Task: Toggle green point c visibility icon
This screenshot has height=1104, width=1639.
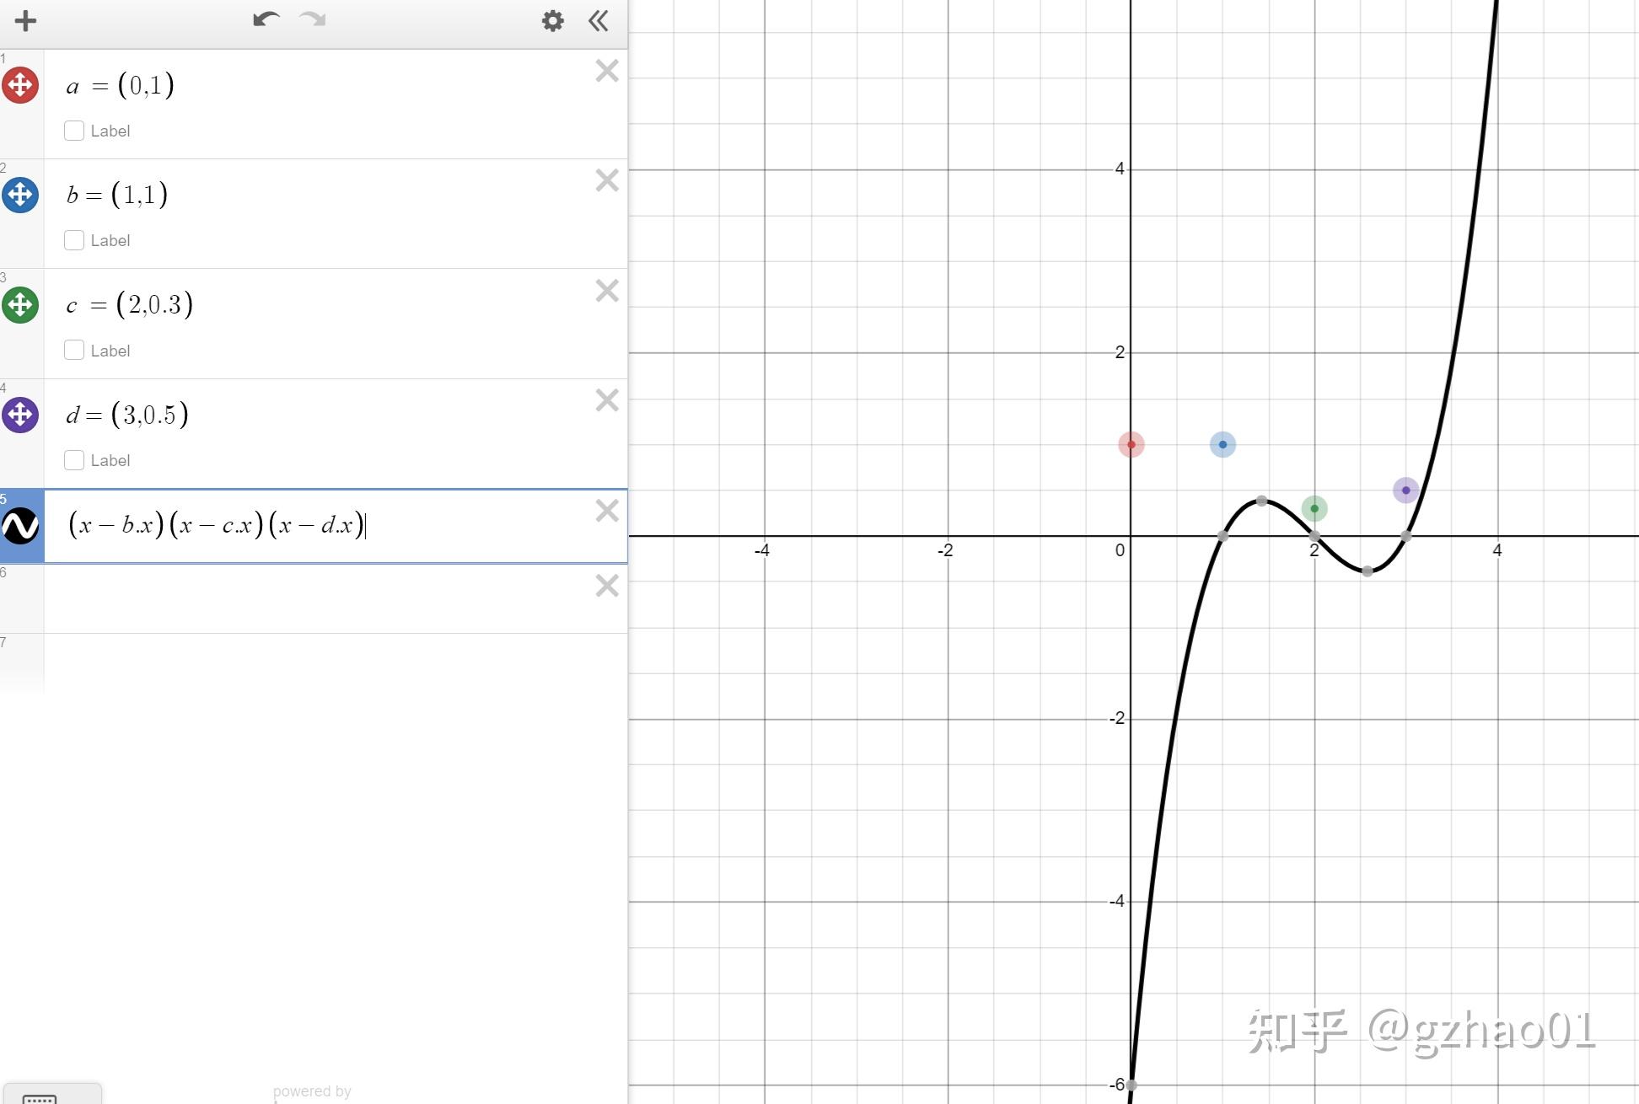Action: click(x=20, y=304)
